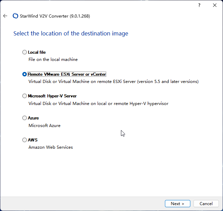Close the V2V Converter wizard window
The height and width of the screenshot is (211, 223).
[215, 5]
